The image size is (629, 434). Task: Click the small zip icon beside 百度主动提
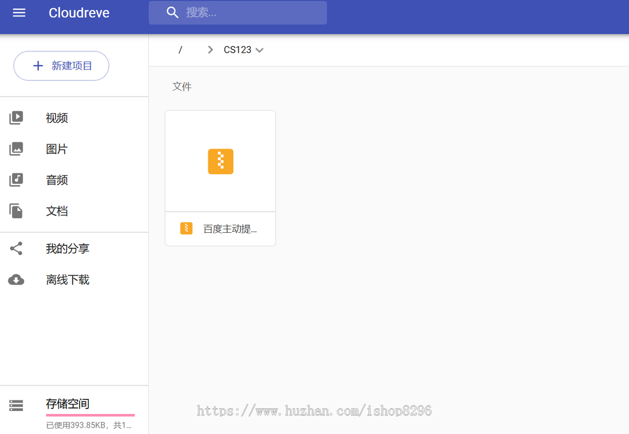[x=186, y=229]
